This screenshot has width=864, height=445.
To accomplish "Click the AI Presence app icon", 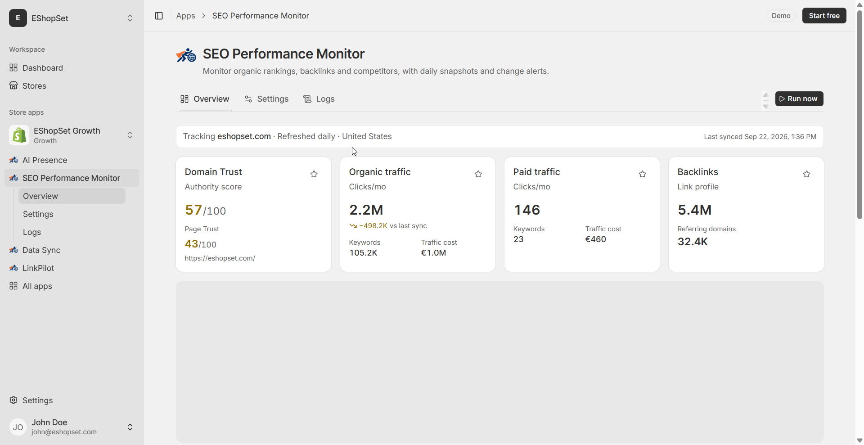I will click(13, 160).
